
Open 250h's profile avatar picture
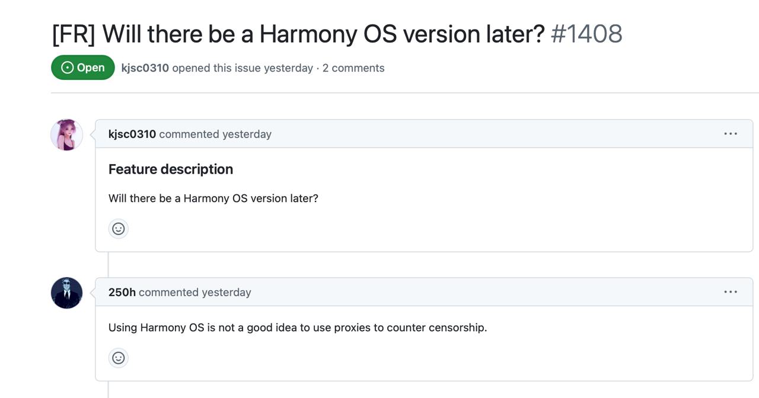coord(66,293)
